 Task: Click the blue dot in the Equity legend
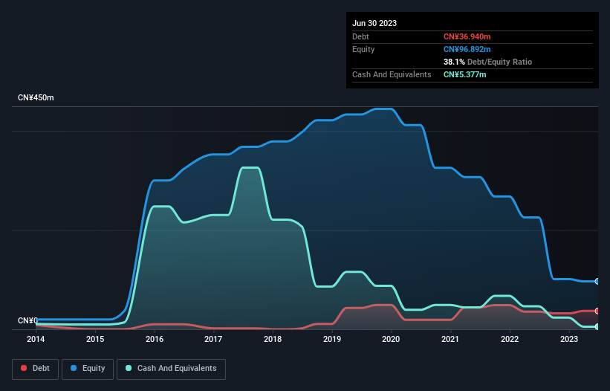point(74,369)
